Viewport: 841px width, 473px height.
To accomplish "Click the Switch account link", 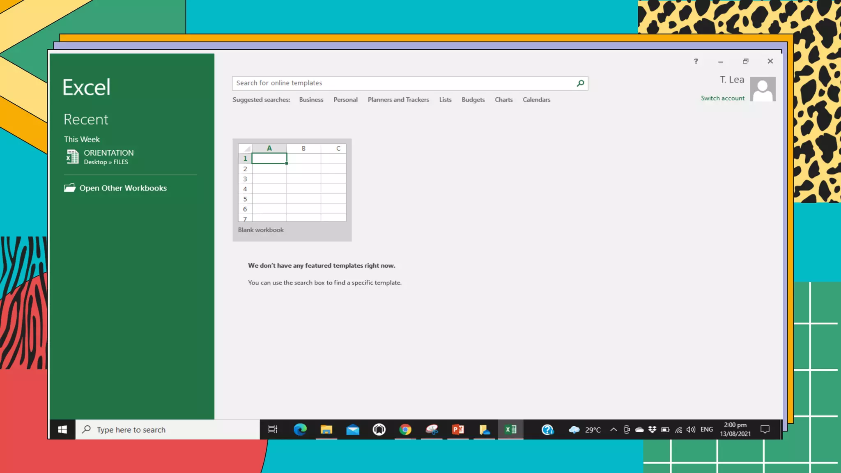I will coord(722,98).
